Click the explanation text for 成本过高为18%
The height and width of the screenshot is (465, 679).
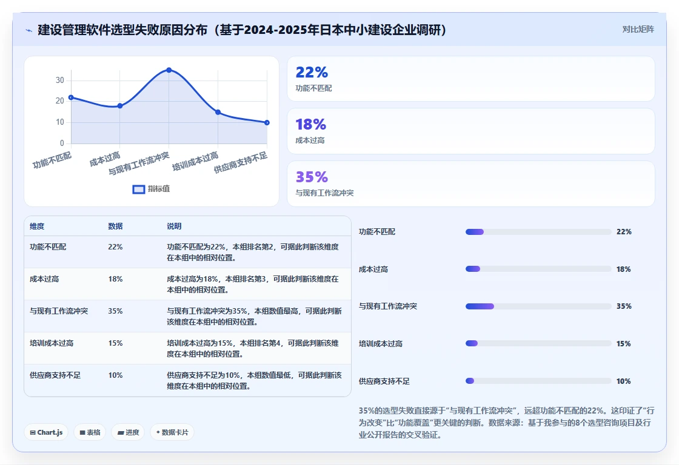[x=253, y=284]
